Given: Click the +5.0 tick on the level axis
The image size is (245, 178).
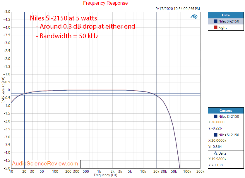Looking at the screenshot, I should tap(6, 12).
